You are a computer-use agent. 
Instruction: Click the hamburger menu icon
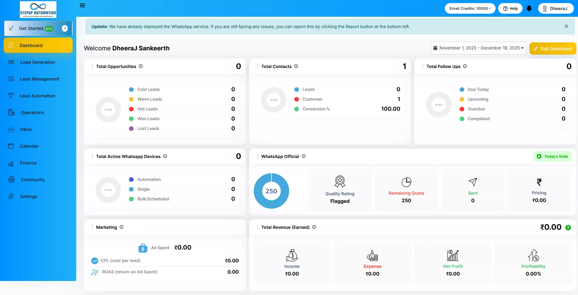82,5
